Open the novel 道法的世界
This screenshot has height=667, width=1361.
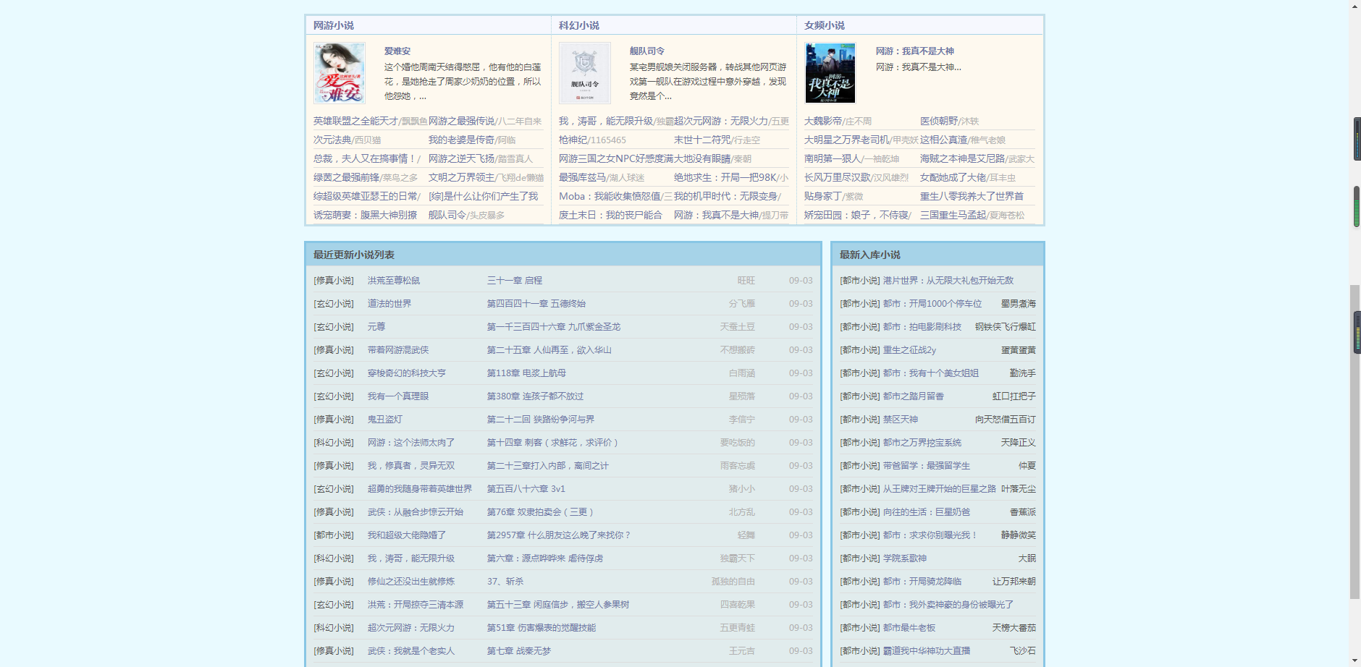389,304
